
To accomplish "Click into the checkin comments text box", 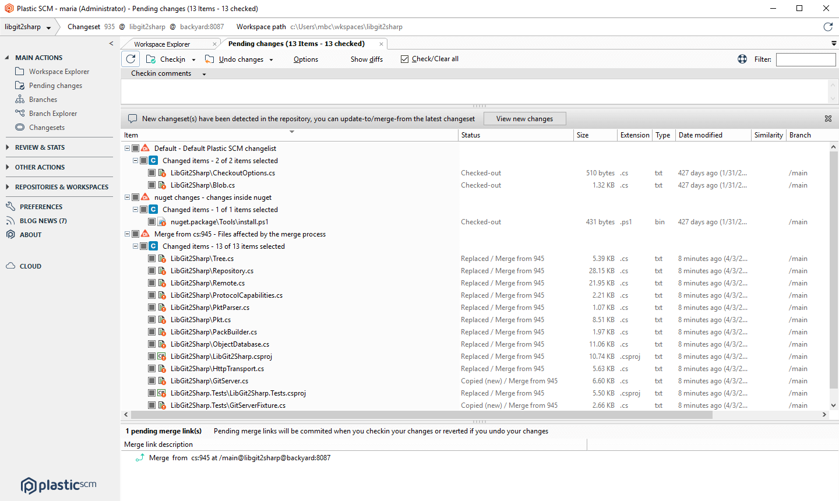I will 475,91.
